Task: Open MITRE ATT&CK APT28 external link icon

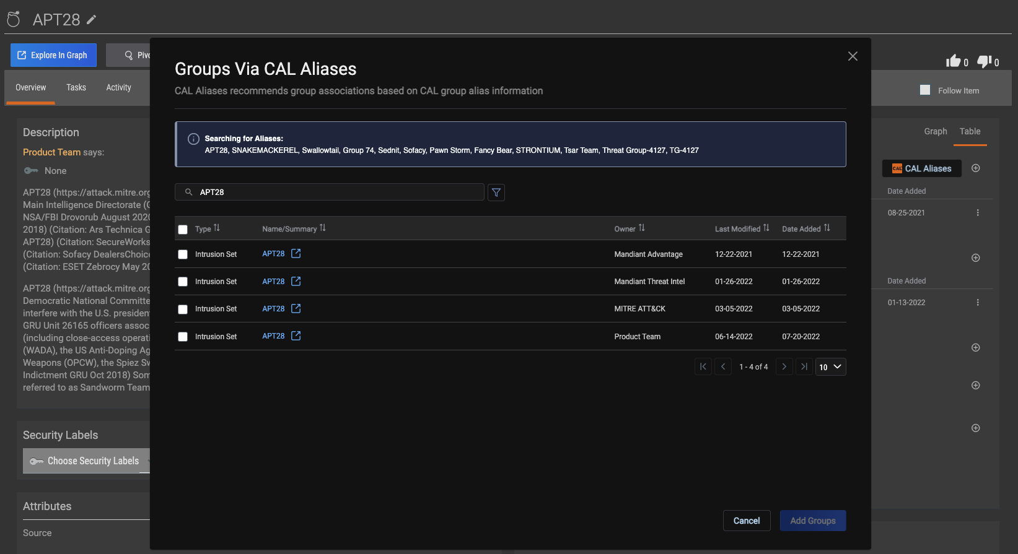Action: [296, 308]
